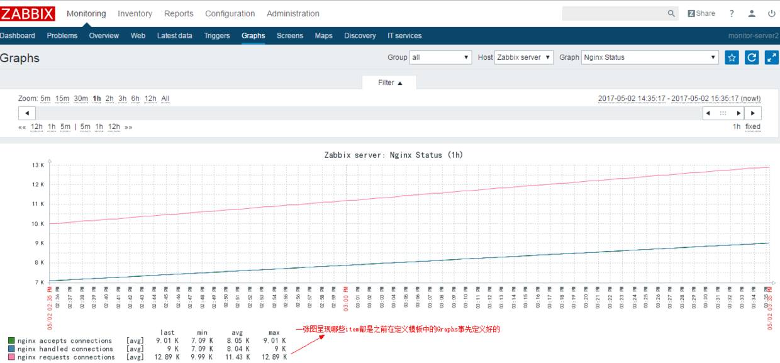Click monitor-server2 server name
This screenshot has width=780, height=363.
coord(754,36)
